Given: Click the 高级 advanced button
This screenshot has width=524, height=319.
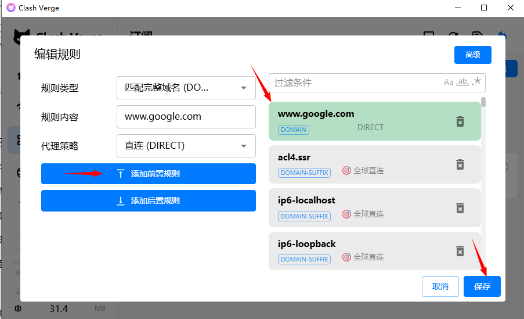Looking at the screenshot, I should [472, 55].
